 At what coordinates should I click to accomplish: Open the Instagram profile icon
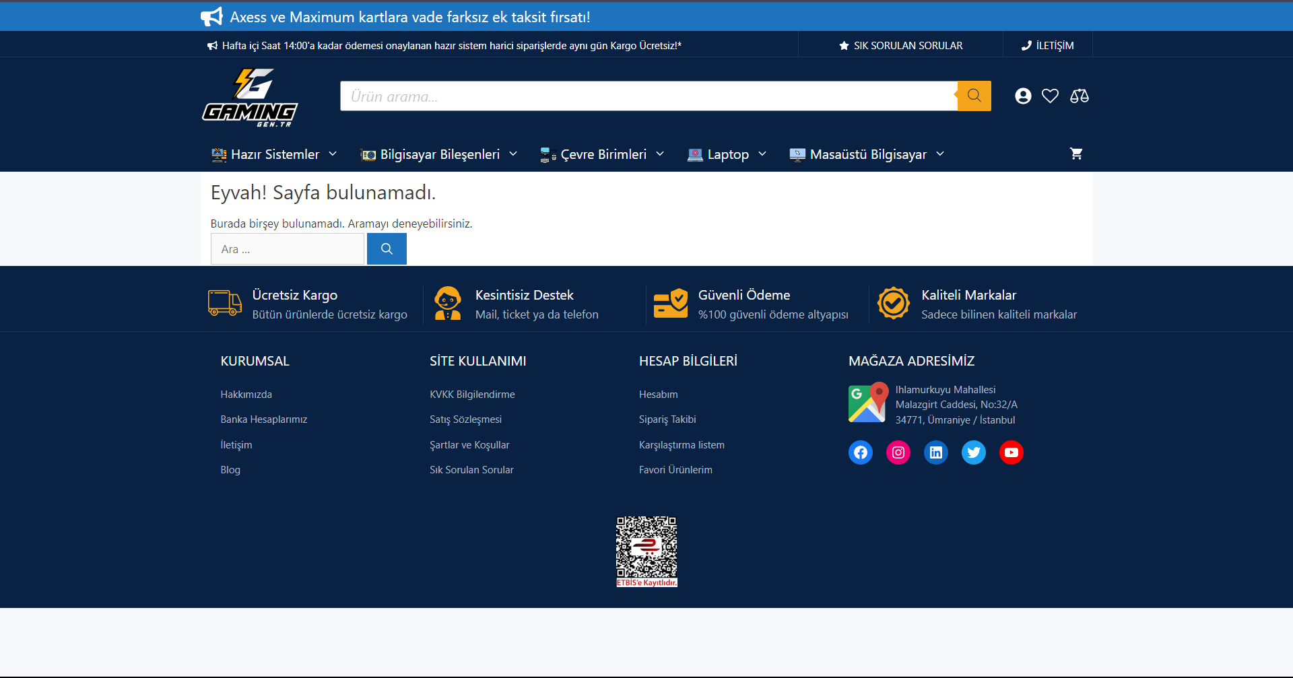898,452
